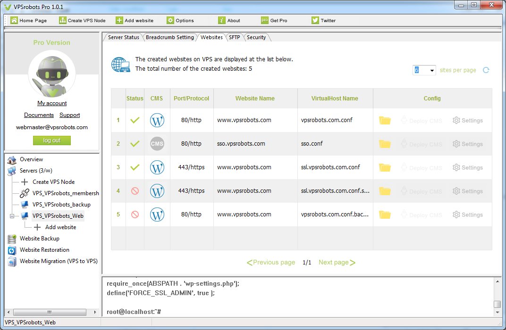Click the Add website toolbar button

(135, 20)
